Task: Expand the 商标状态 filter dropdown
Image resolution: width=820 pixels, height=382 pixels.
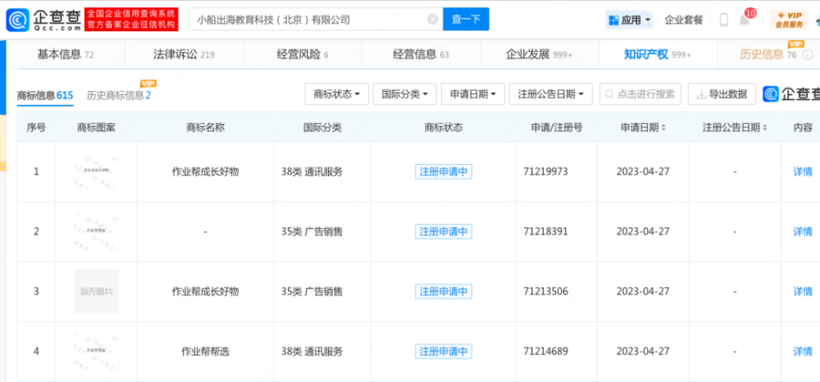Action: click(337, 94)
